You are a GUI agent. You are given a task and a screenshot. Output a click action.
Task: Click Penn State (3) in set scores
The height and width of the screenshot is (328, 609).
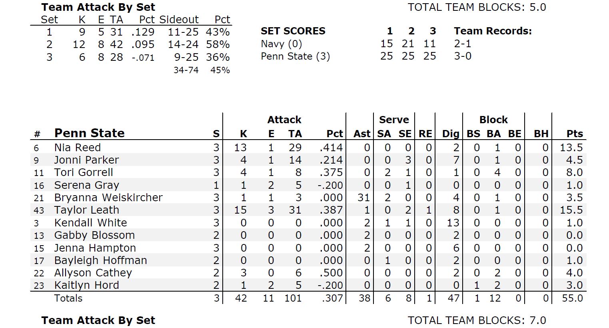point(296,56)
